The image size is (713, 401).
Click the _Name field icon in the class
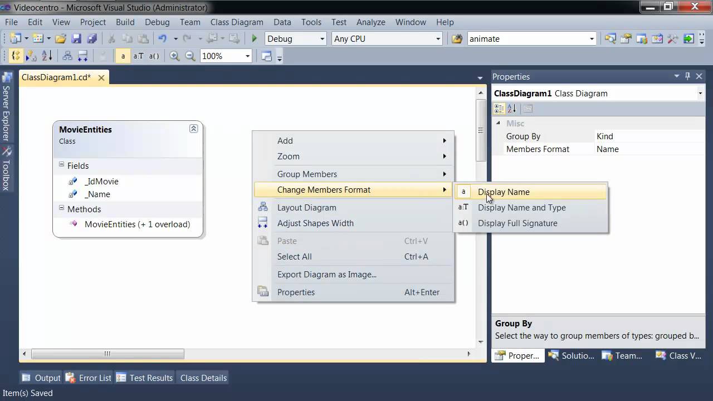pyautogui.click(x=72, y=194)
